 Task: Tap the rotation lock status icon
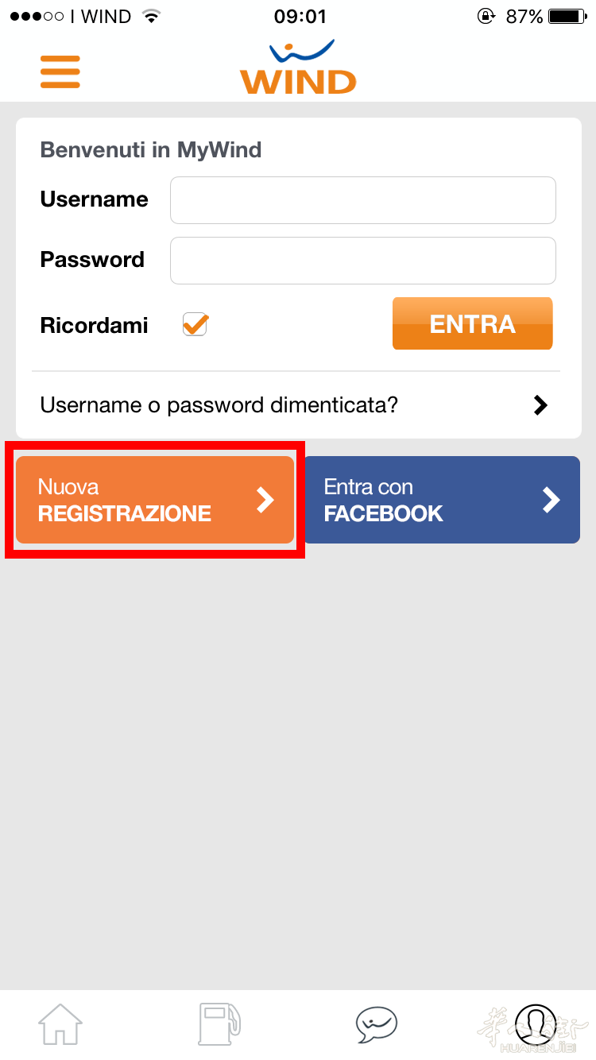(486, 16)
